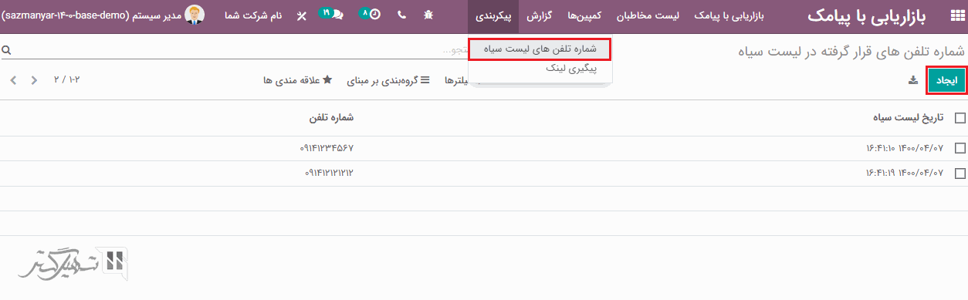
Task: Select شماره تلفن های لیست سیاه menu item
Action: [540, 49]
